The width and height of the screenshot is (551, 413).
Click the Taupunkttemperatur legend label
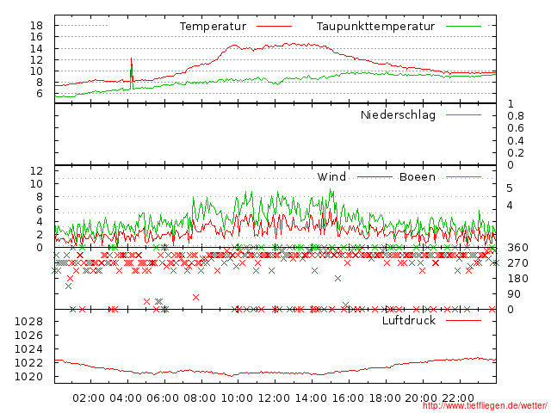coord(375,27)
